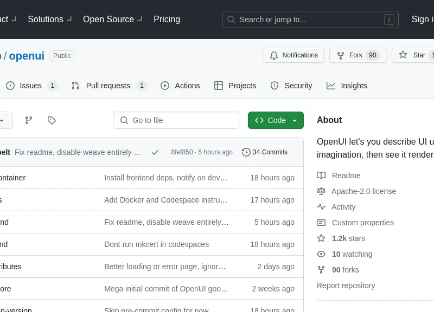Open the Report repository link

(346, 285)
